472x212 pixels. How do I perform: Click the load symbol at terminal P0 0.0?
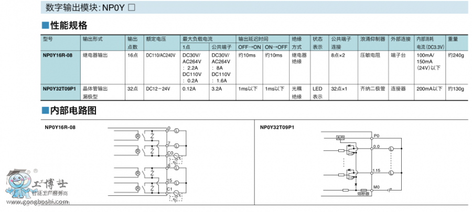(x=391, y=149)
